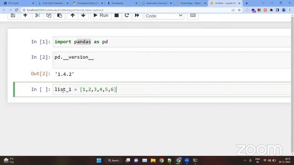This screenshot has height=165, width=294.
Task: Open the Chrome profile avatar
Action: [x=284, y=10]
